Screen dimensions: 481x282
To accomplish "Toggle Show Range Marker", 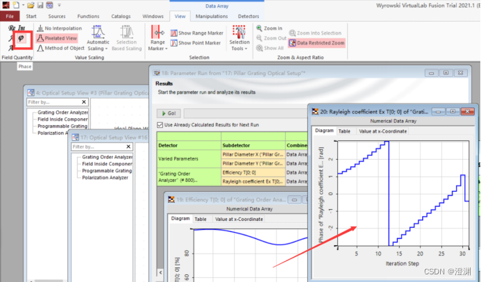I will 197,33.
